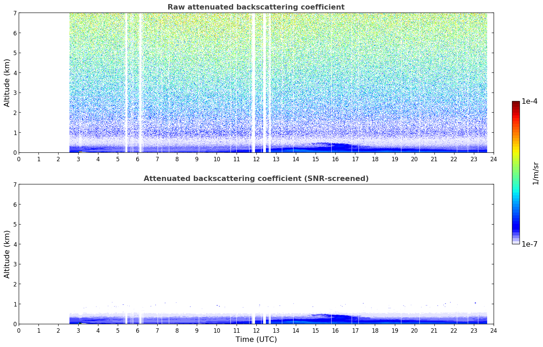Select the '1e-7' colorbar minimum label
This screenshot has height=347, width=543.
point(529,244)
